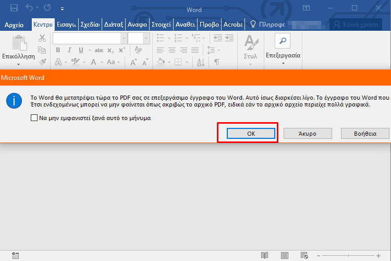Image resolution: width=391 pixels, height=261 pixels.
Task: Click the Bullets list icon
Action: (161, 38)
